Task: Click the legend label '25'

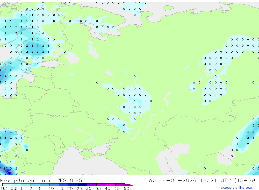Action: click(79, 188)
